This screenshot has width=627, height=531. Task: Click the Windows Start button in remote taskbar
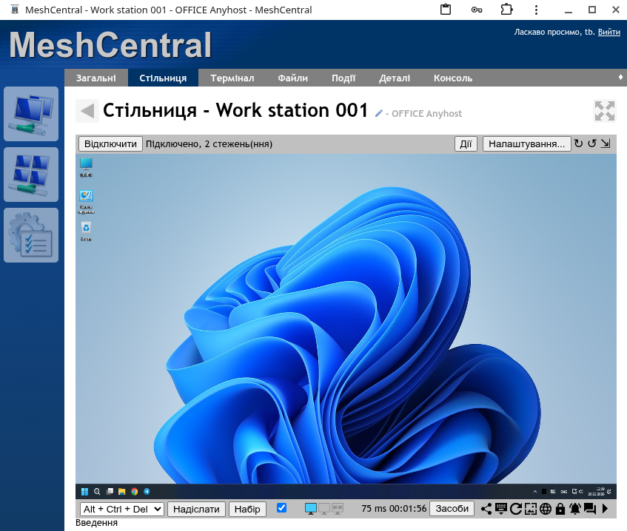[x=84, y=492]
